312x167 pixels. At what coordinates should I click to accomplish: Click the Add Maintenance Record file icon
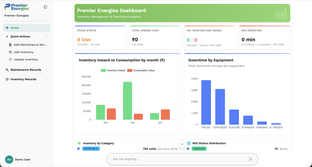click(x=10, y=45)
